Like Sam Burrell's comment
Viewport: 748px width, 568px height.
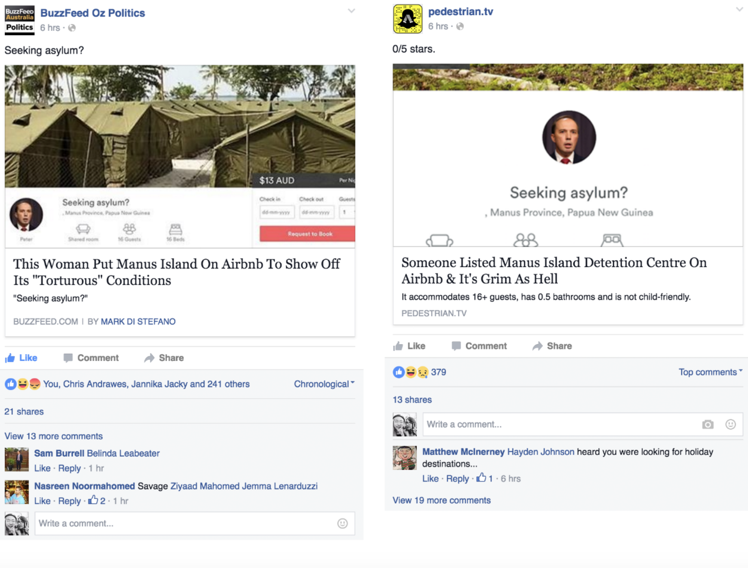(x=42, y=468)
